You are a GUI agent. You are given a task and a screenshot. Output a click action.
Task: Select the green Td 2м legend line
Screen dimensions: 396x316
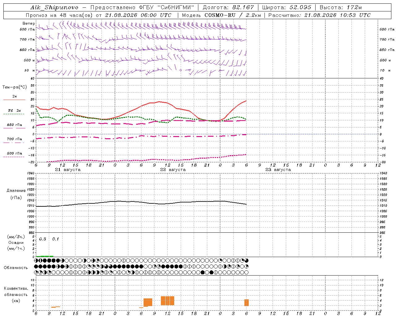14,114
